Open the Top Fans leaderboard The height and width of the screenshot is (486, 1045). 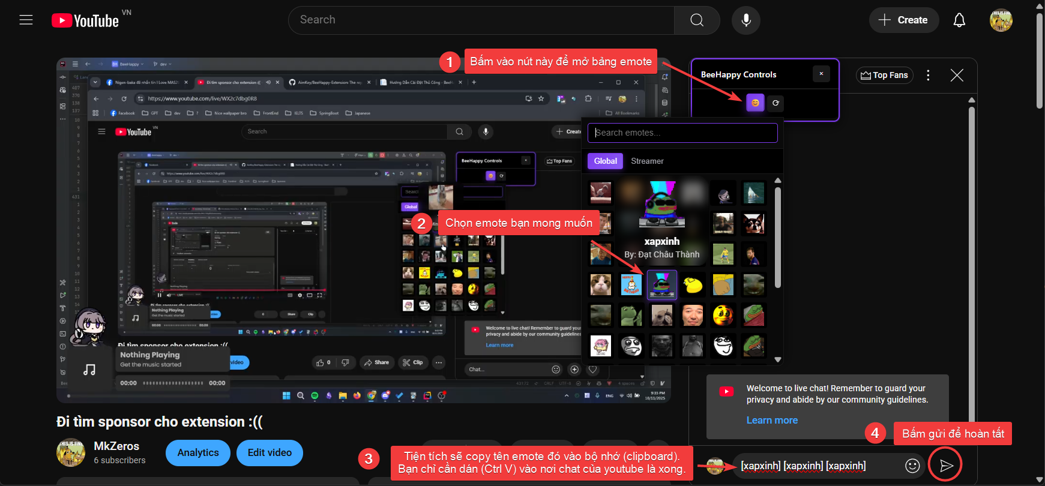point(884,75)
